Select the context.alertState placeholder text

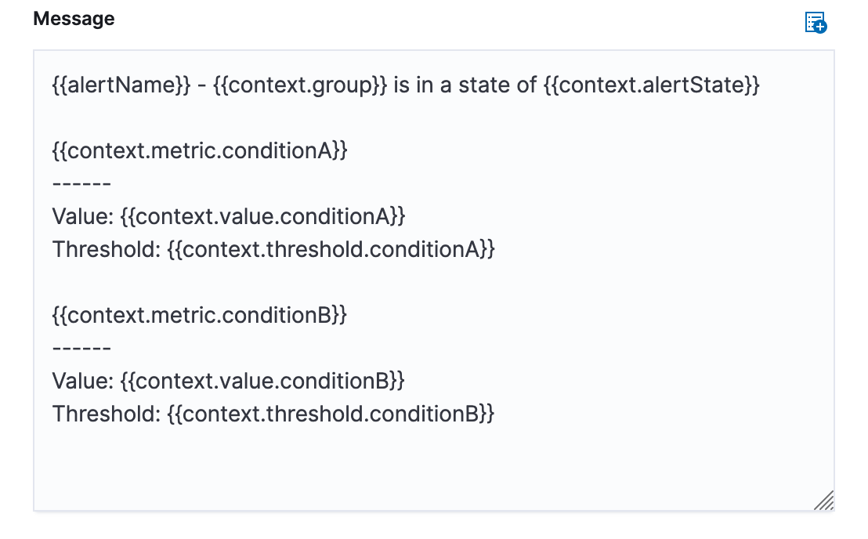[x=656, y=85]
